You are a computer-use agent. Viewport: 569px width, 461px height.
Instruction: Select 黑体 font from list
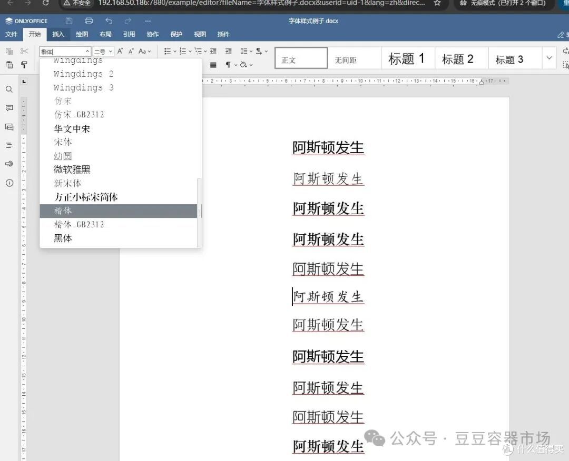[119, 238]
